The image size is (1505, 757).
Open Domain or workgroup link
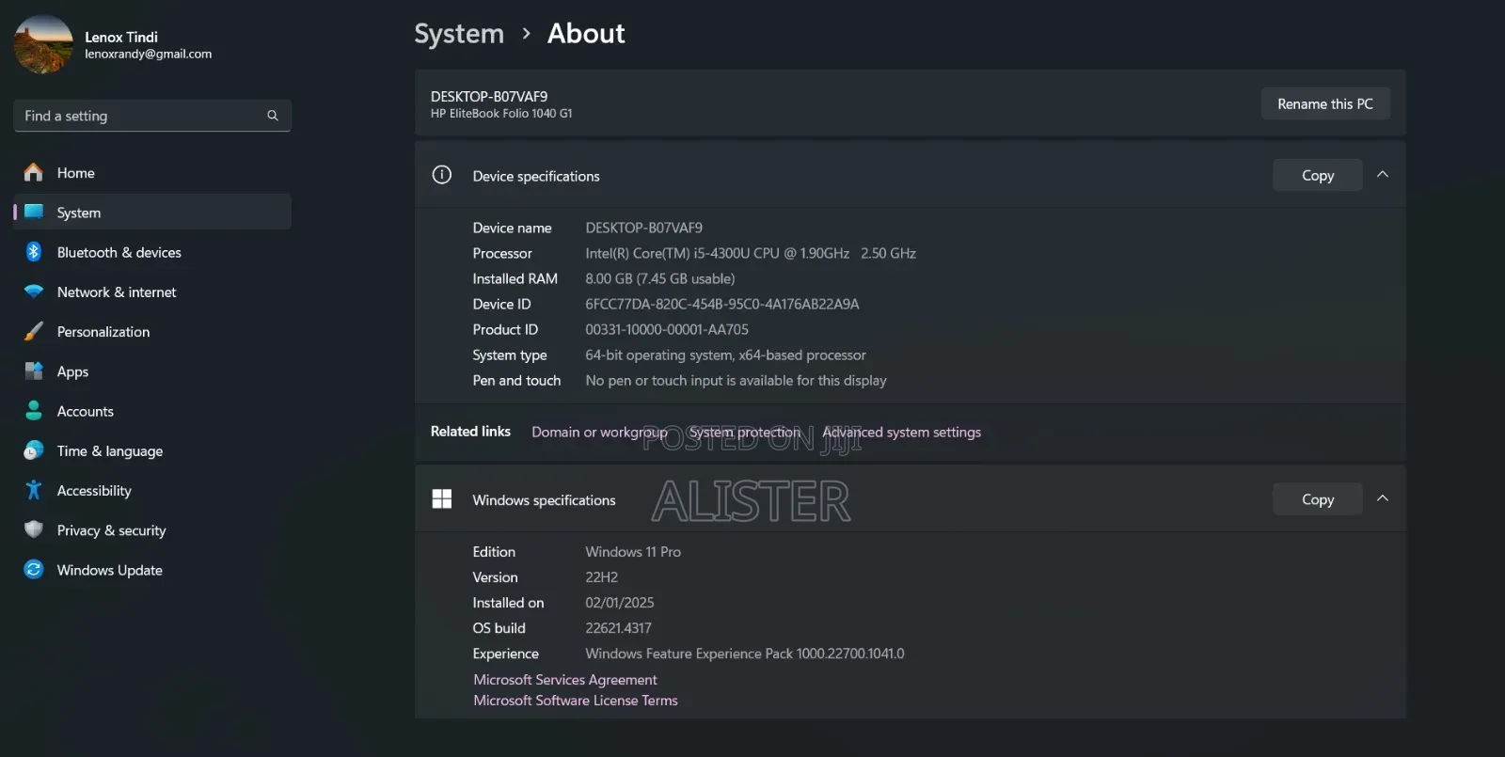(x=599, y=432)
